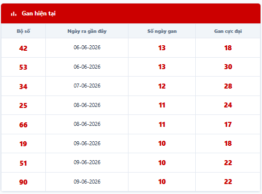Click the 'Bộ số' column header

point(23,31)
